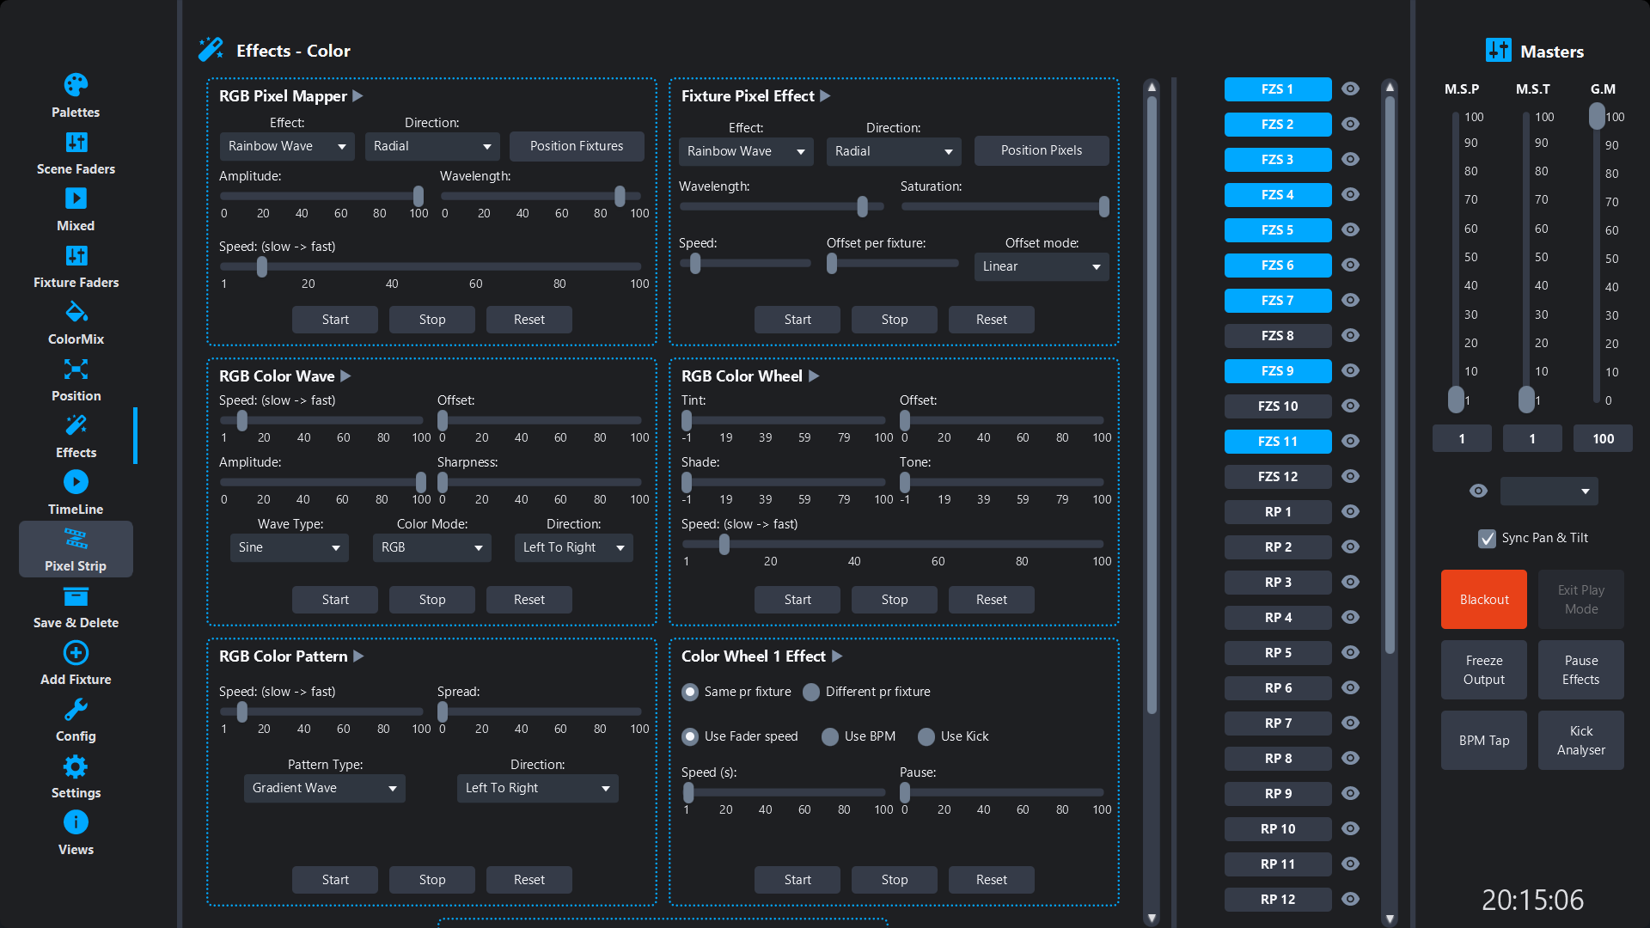Screen dimensions: 1650x928
Task: Toggle visibility eye for FZS 1
Action: pos(1350,89)
